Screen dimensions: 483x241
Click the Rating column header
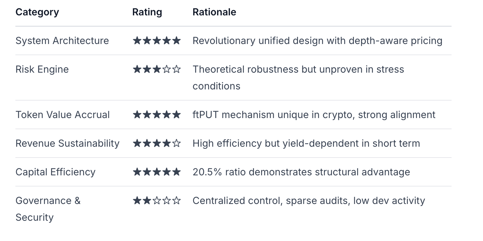(147, 12)
